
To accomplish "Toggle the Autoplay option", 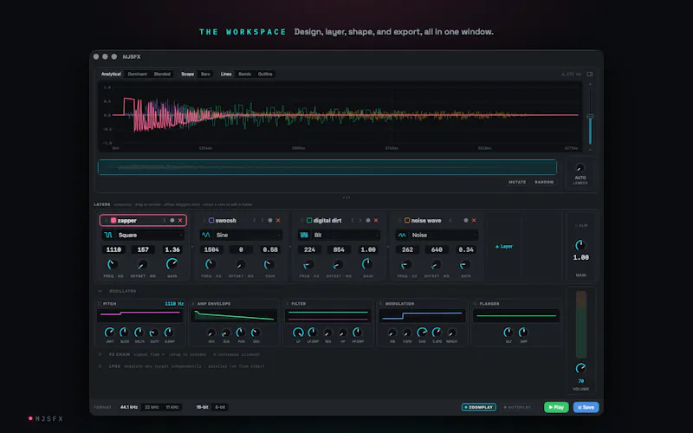I will (x=517, y=407).
